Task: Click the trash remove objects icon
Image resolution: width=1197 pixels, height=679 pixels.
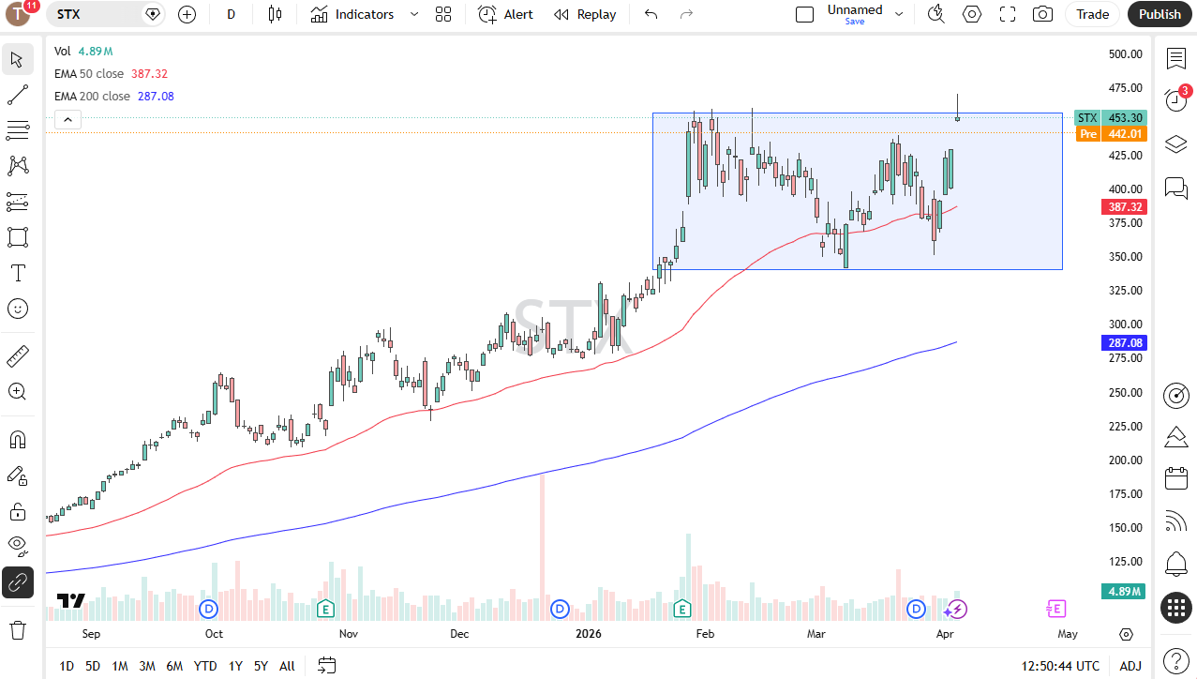Action: coord(17,629)
